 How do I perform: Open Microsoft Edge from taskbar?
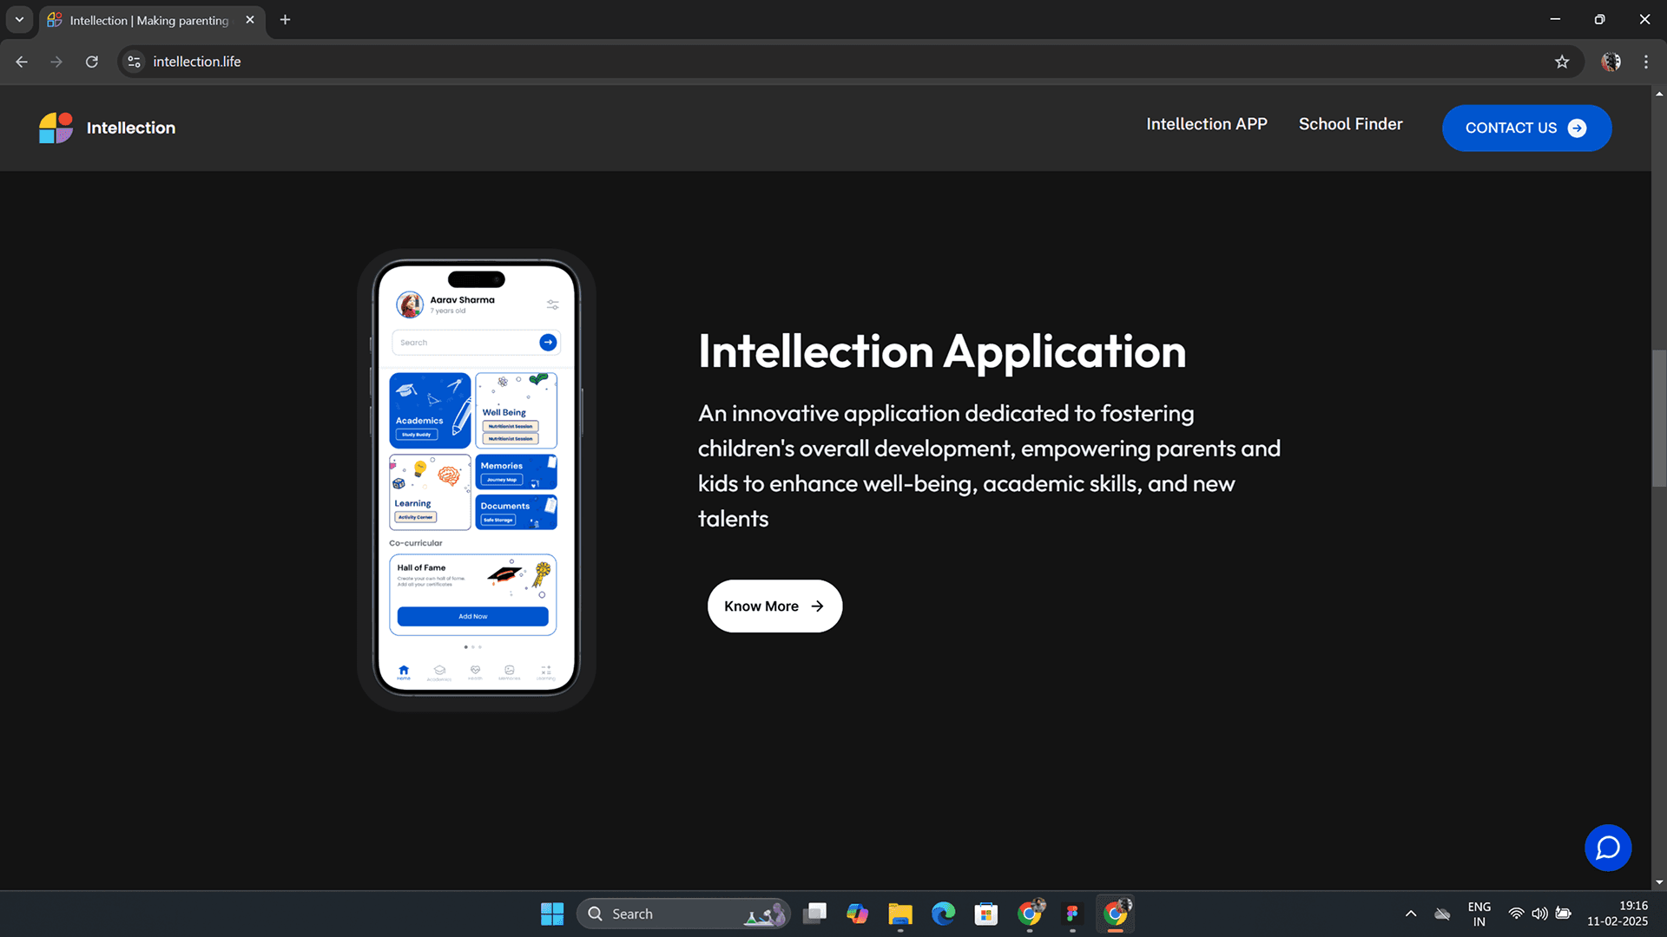[x=943, y=914]
